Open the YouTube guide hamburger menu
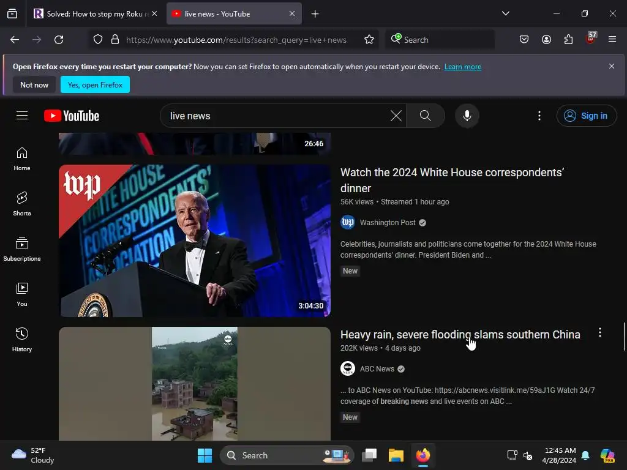Image resolution: width=627 pixels, height=470 pixels. 22,116
